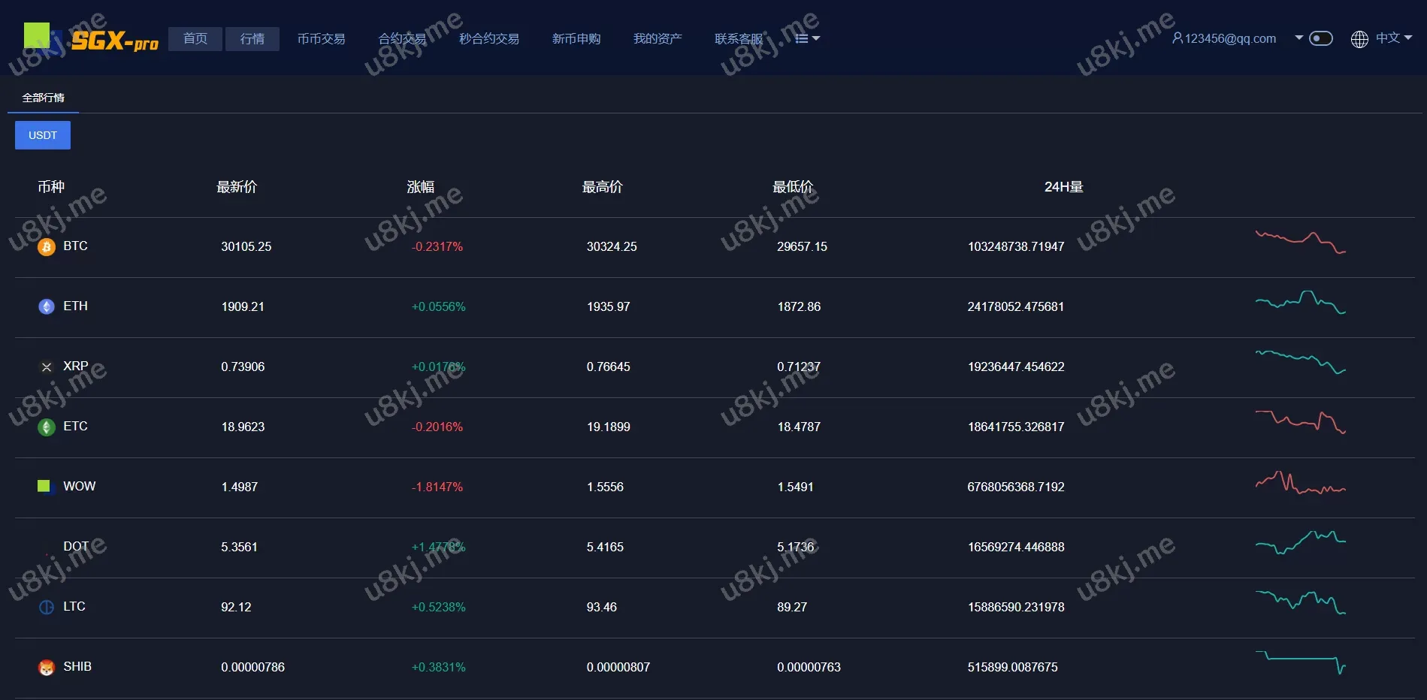The height and width of the screenshot is (700, 1427).
Task: Click the DOT row trend sparkline
Action: 1300,542
